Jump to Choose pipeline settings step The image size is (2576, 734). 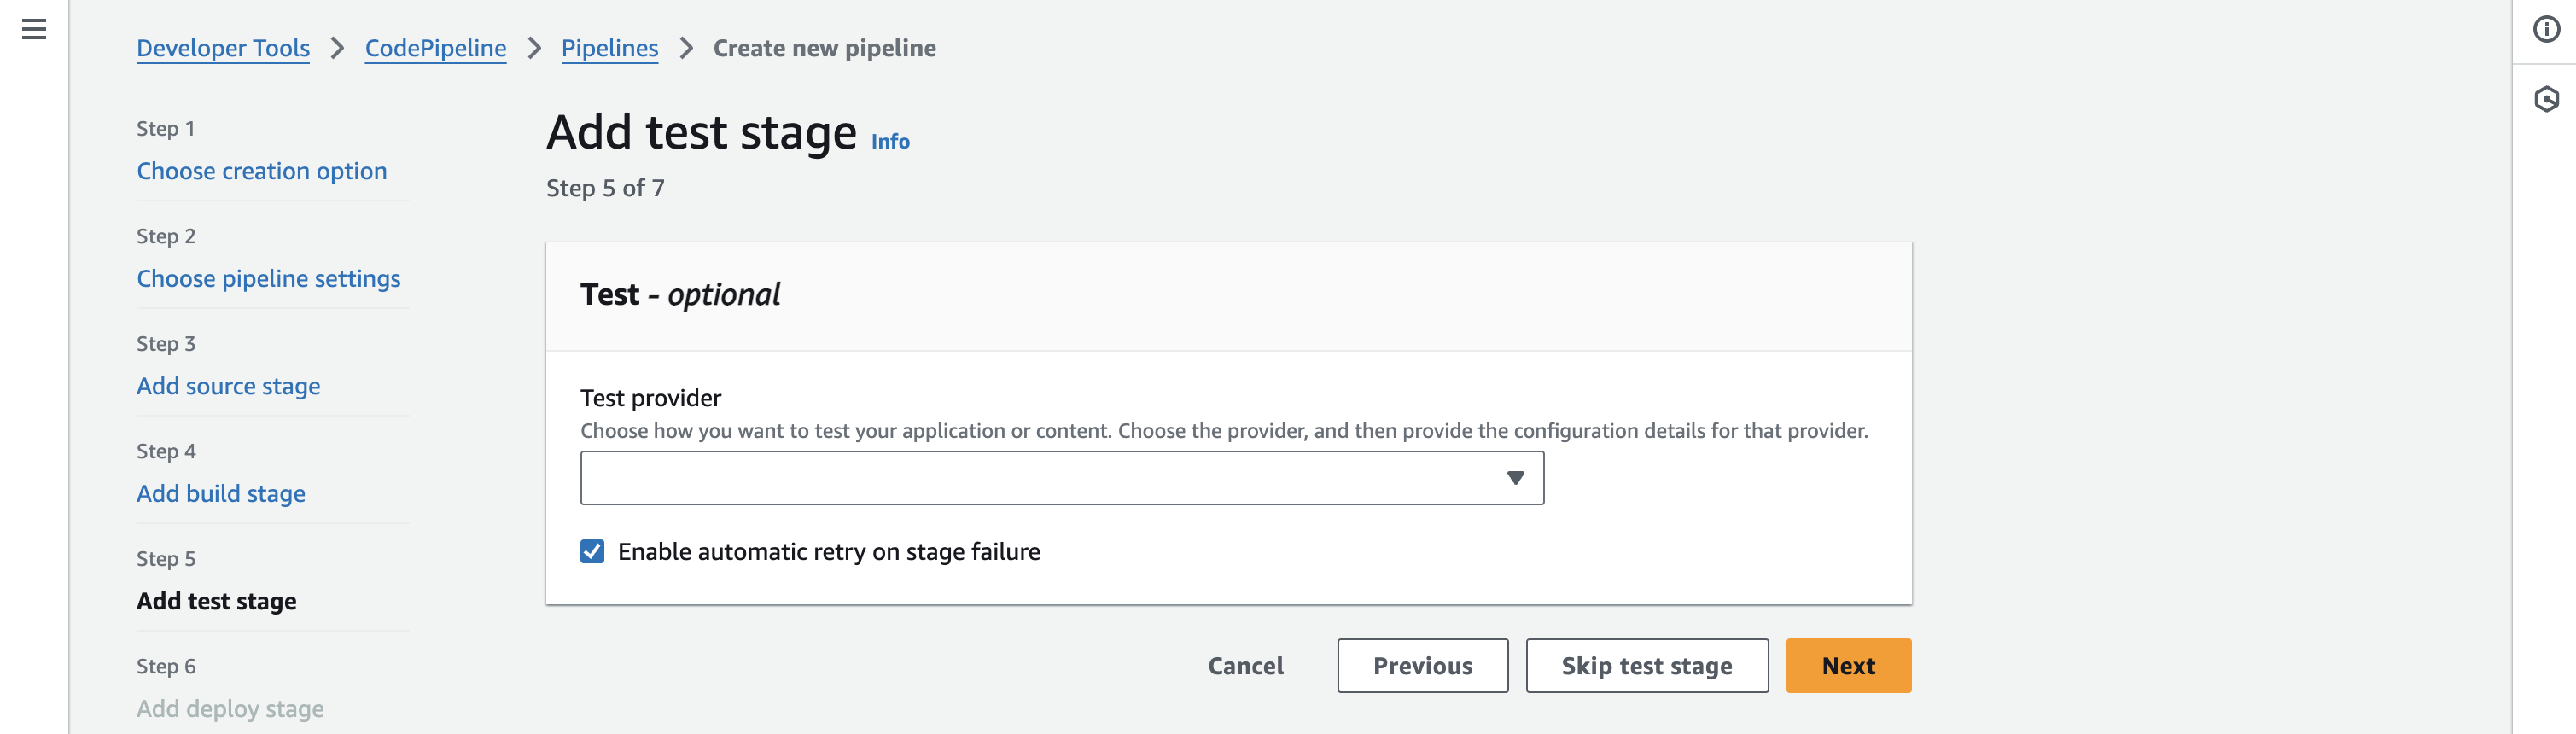point(268,278)
